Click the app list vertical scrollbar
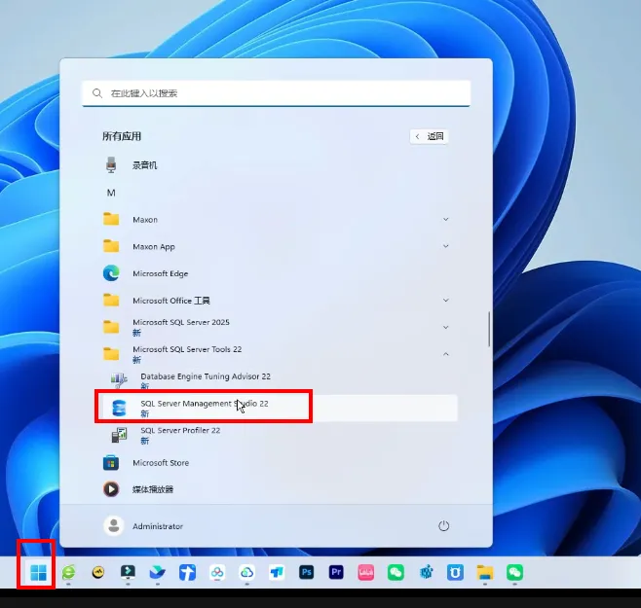 (x=489, y=329)
